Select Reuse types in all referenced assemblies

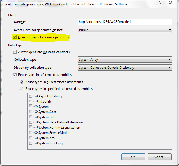[x=22, y=82]
